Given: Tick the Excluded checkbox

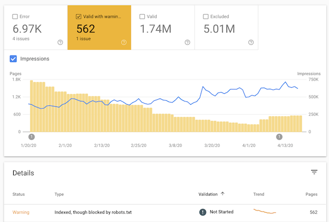Looking at the screenshot, I should tap(206, 16).
